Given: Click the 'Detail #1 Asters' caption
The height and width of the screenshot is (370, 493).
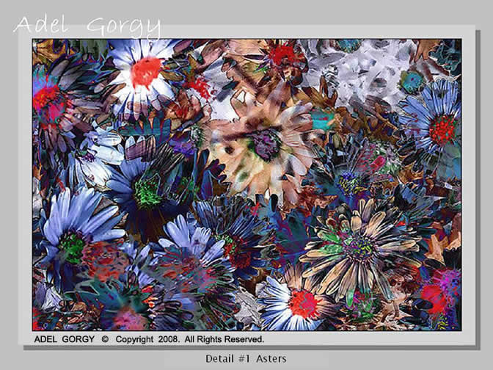Looking at the screenshot, I should [246, 358].
